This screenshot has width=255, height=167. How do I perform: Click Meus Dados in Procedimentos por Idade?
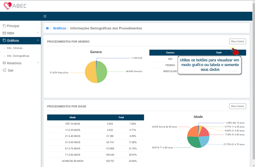tap(238, 106)
